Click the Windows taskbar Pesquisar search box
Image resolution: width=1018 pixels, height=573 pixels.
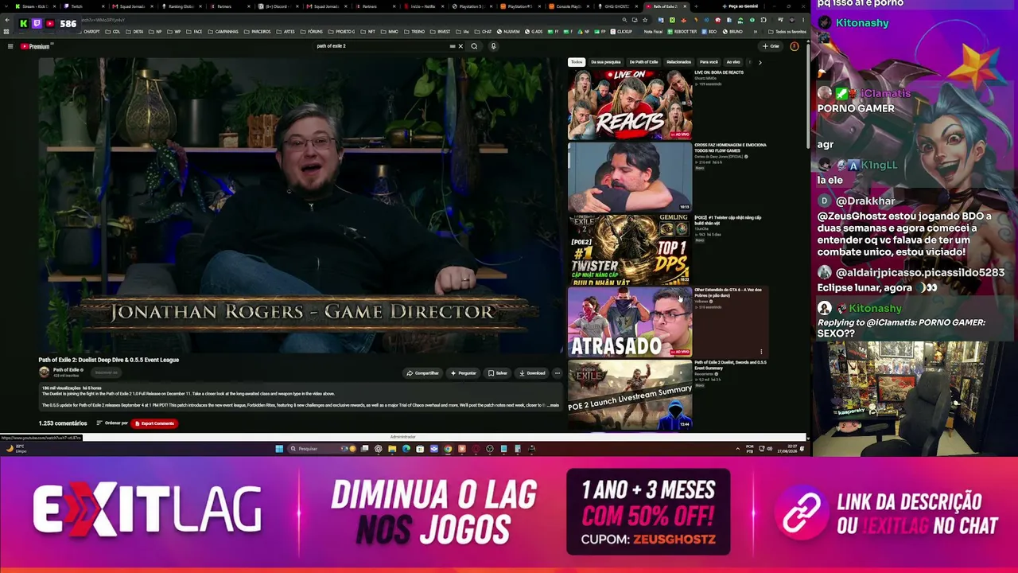(321, 449)
